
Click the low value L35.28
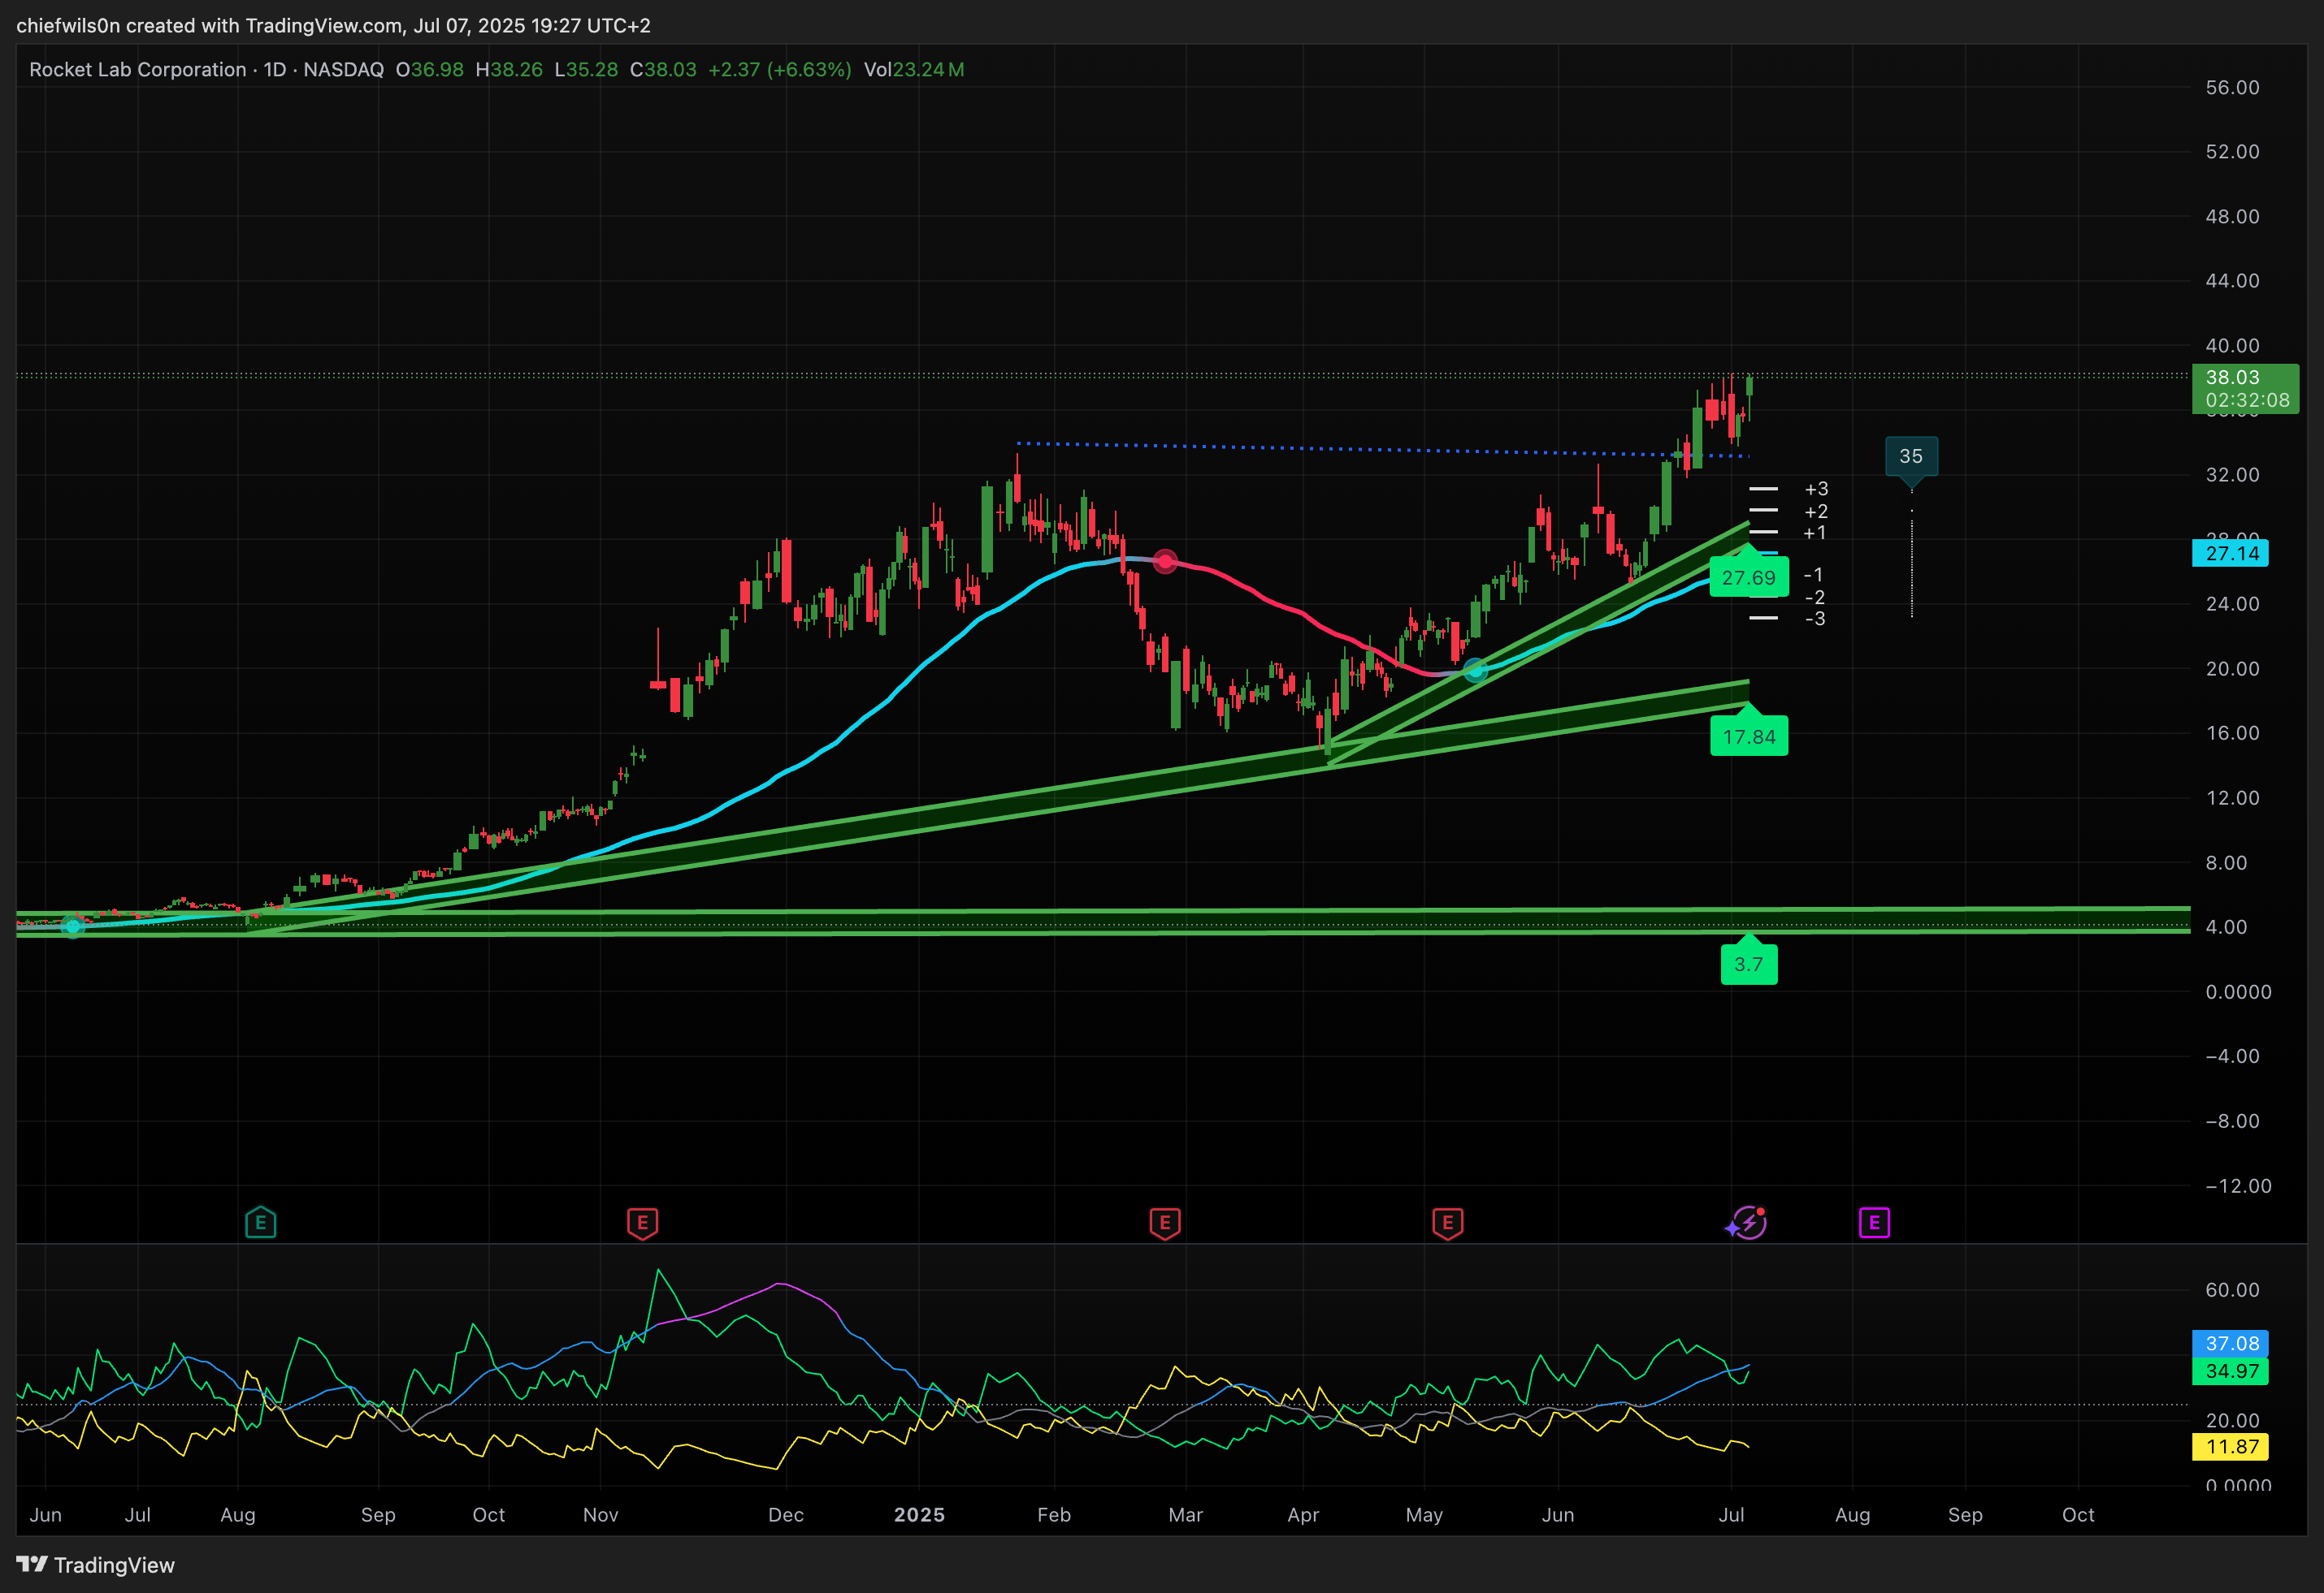point(586,69)
